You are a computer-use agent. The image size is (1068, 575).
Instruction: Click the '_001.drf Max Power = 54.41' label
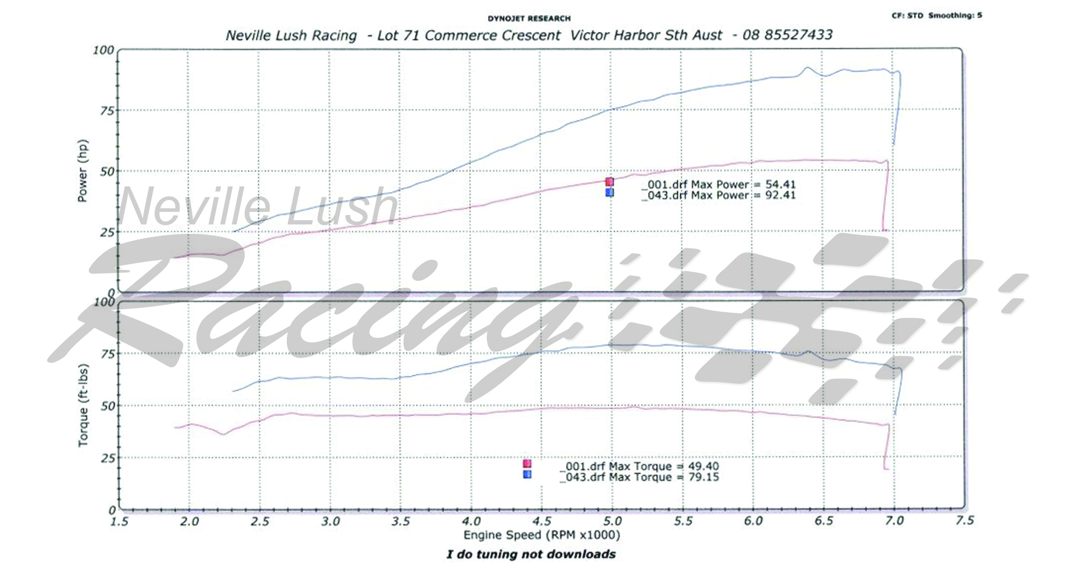[719, 185]
